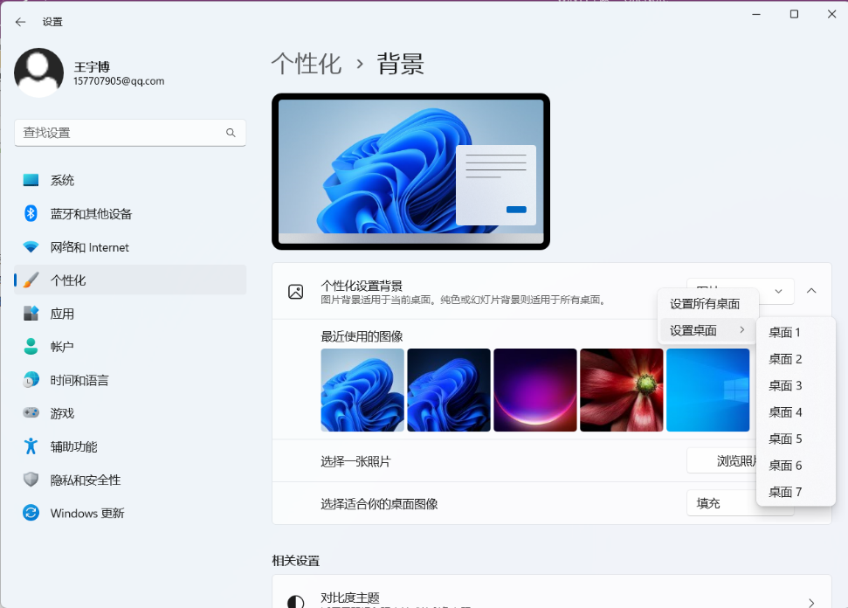Select the purple glow wallpaper thumbnail
The width and height of the screenshot is (848, 608).
pyautogui.click(x=535, y=390)
